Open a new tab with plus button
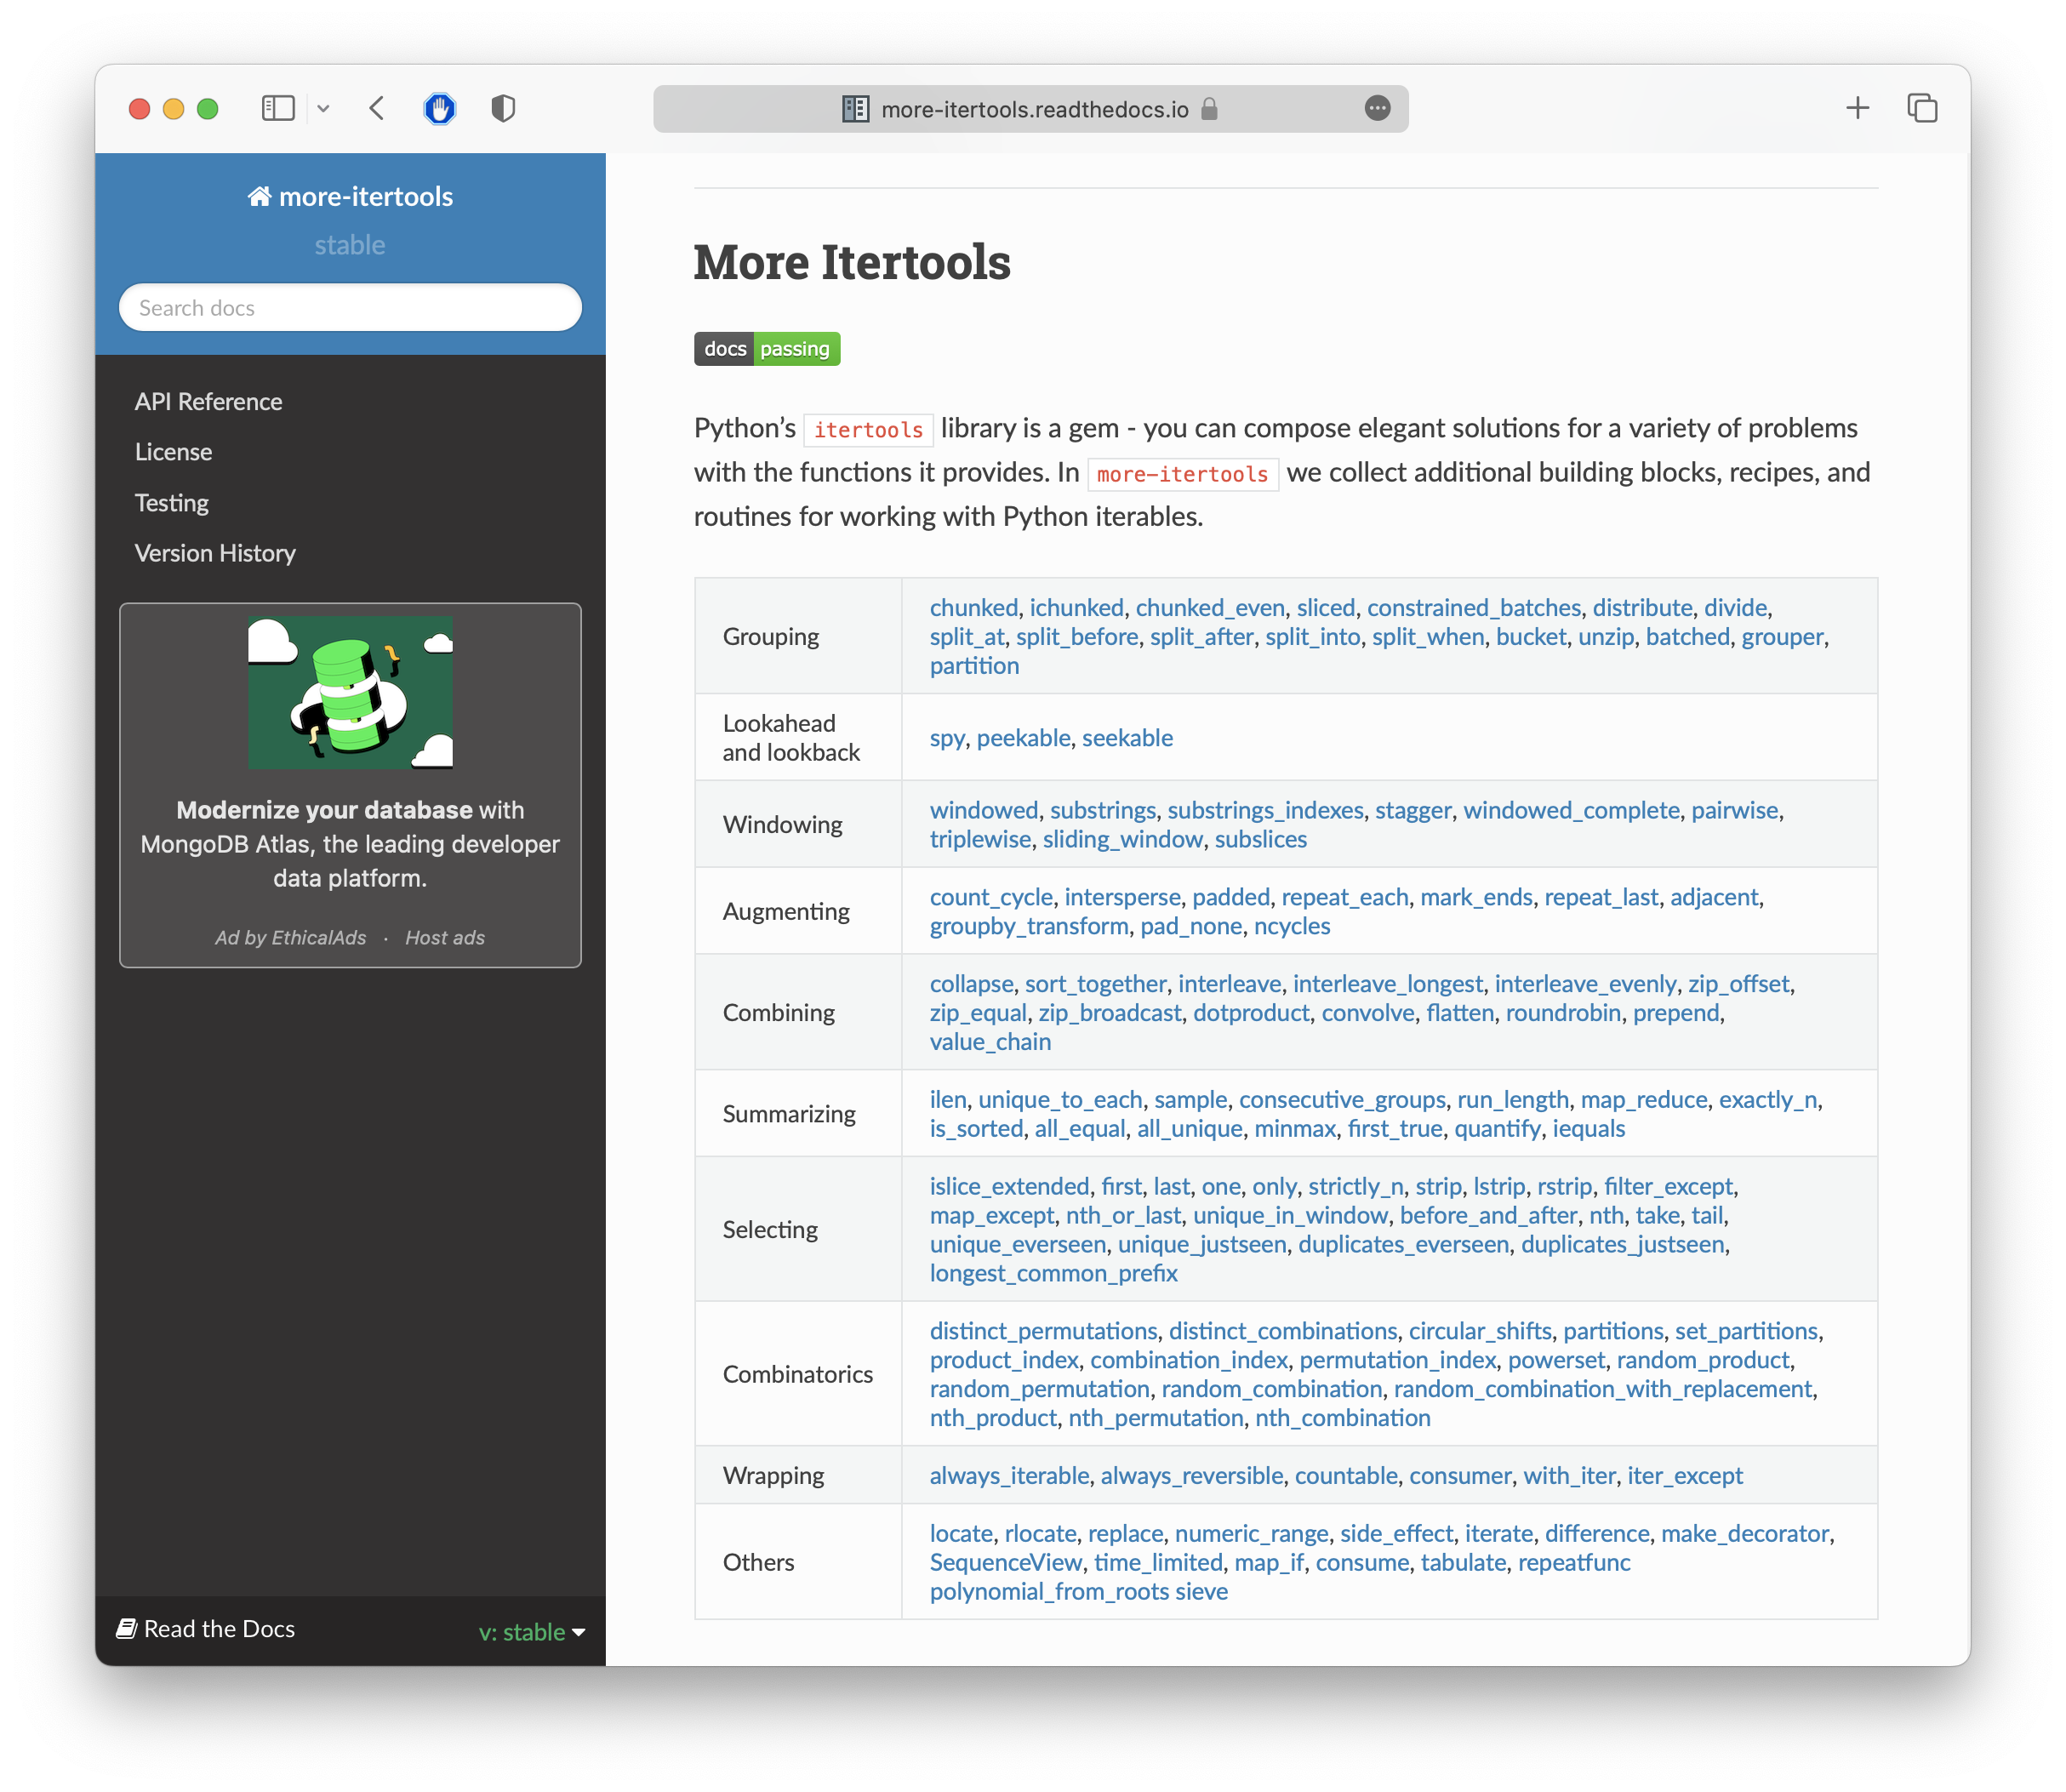2066x1792 pixels. (1857, 108)
